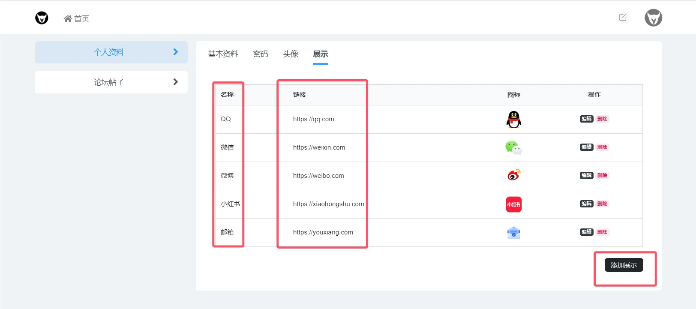Click the WeChat icon in 微信 row

(513, 148)
